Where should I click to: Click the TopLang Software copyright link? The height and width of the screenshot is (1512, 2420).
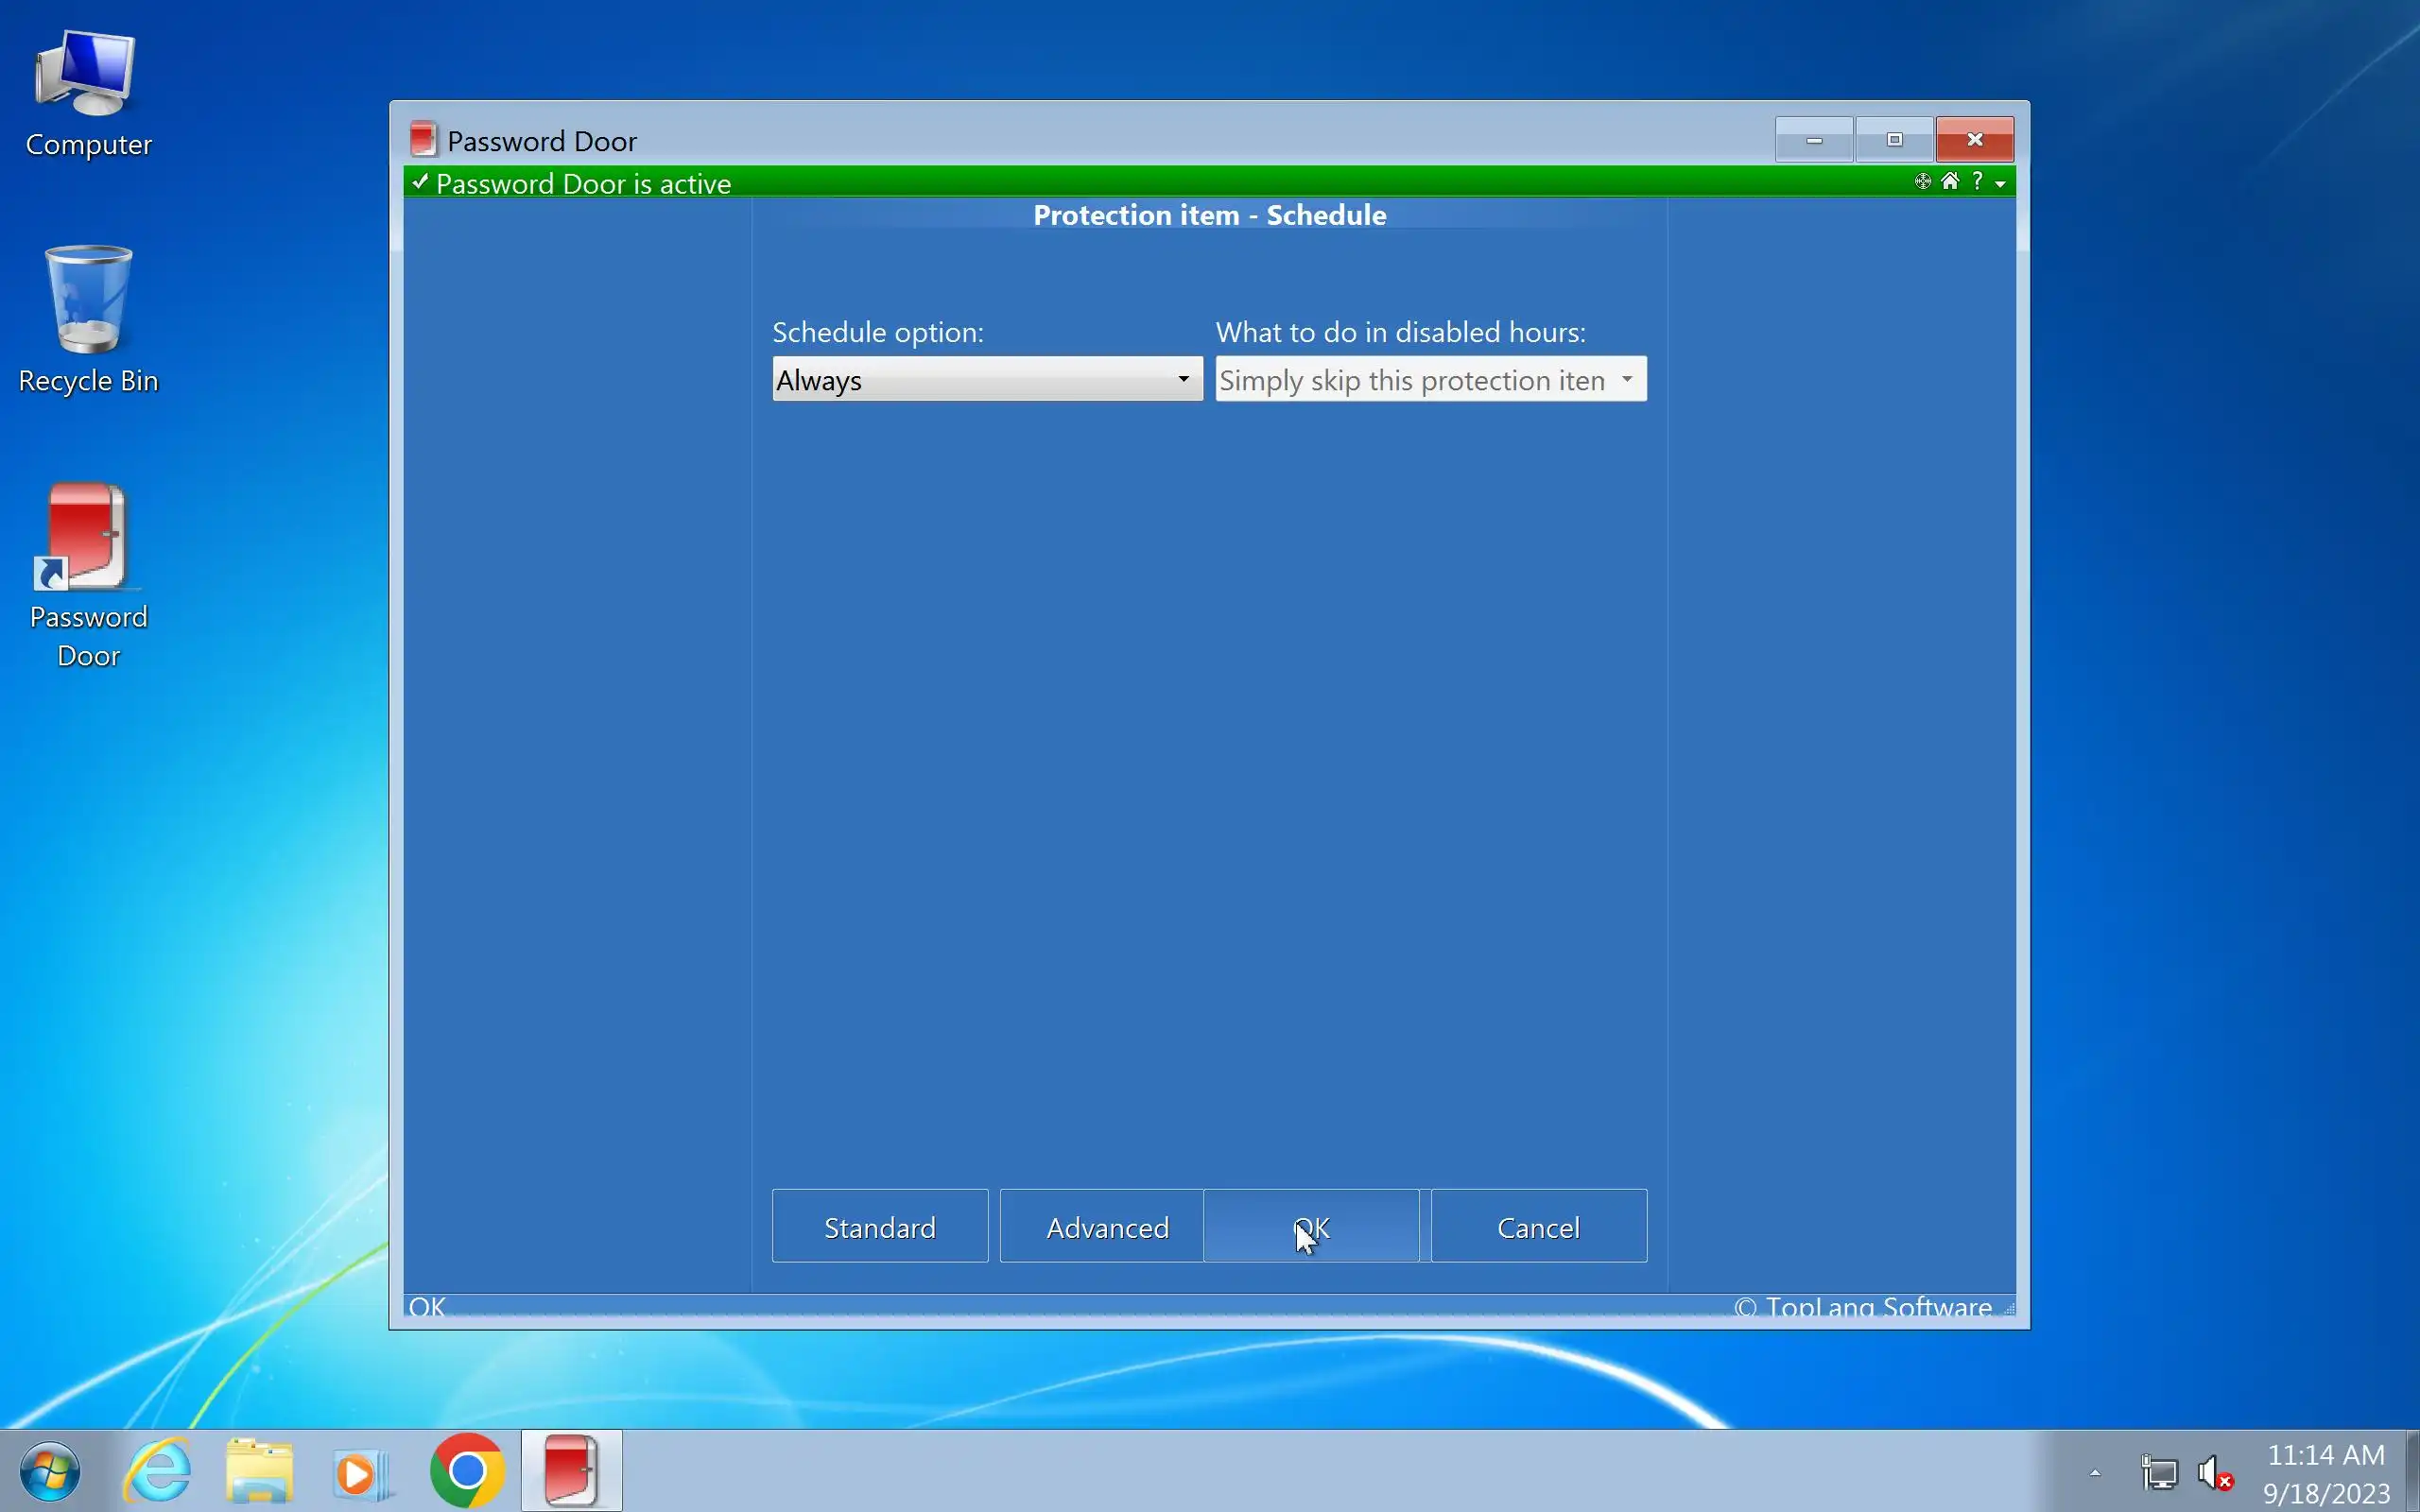coord(1863,1307)
